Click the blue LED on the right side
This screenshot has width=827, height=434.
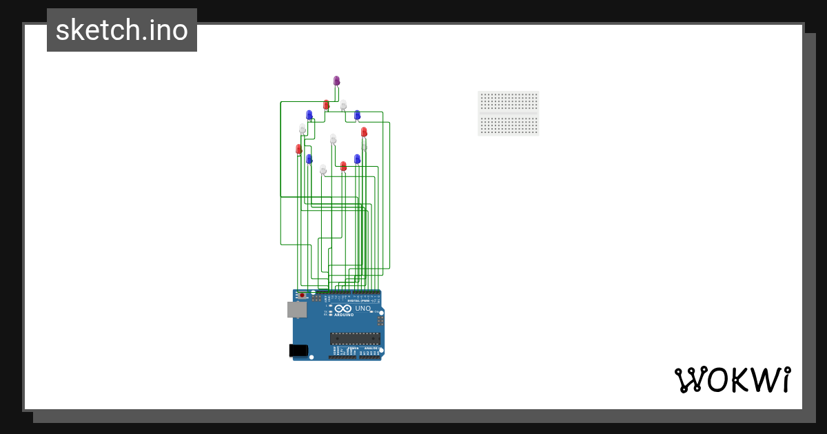[357, 115]
